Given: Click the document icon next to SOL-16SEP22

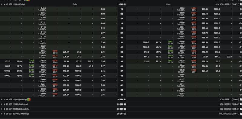Looking at the screenshot, I should pyautogui.click(x=241, y=100).
